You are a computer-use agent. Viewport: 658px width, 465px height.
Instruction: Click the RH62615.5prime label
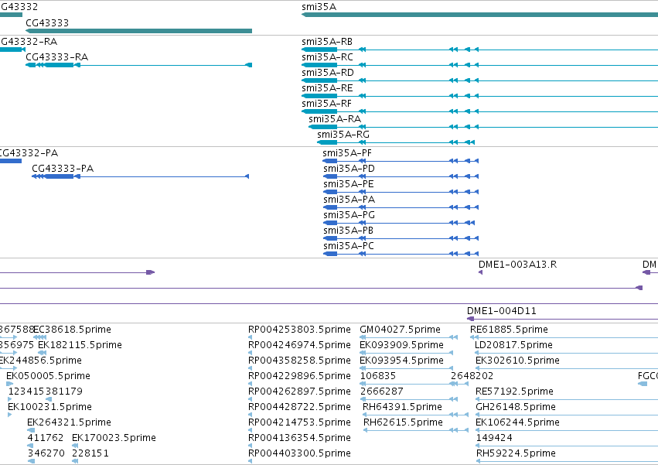[403, 422]
